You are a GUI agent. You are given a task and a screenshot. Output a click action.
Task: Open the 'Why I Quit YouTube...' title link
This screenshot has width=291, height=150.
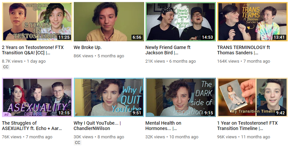[97, 126]
